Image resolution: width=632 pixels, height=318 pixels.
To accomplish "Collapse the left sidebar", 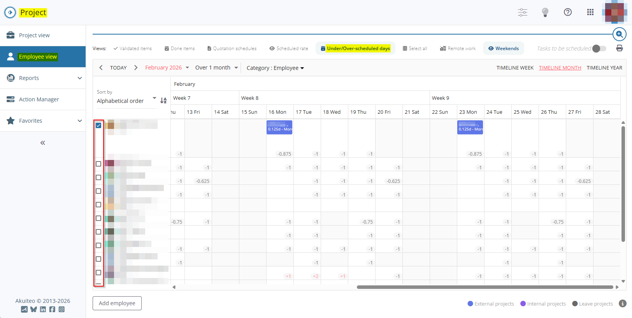I will point(43,143).
